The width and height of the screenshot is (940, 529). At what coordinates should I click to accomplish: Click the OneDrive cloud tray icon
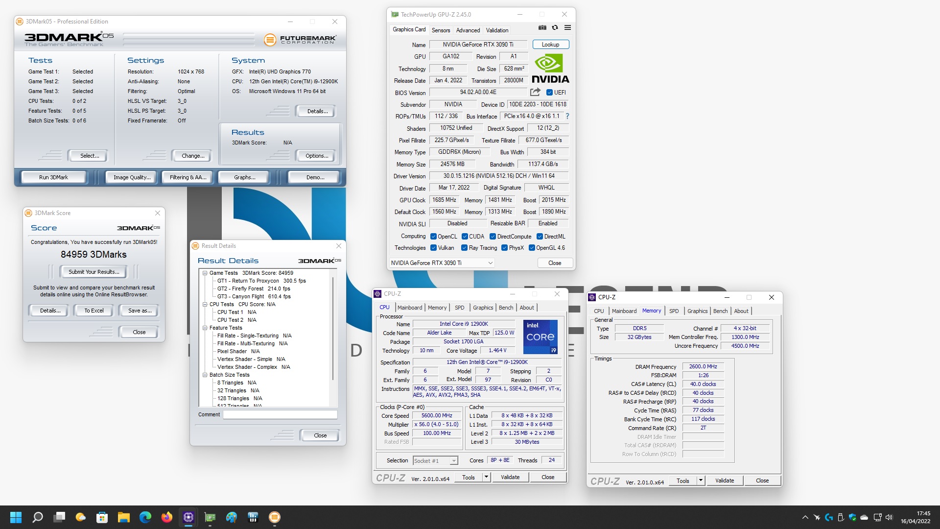(x=864, y=517)
